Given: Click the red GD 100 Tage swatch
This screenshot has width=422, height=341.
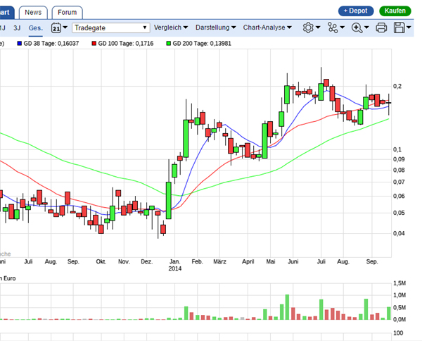Looking at the screenshot, I should pos(94,44).
